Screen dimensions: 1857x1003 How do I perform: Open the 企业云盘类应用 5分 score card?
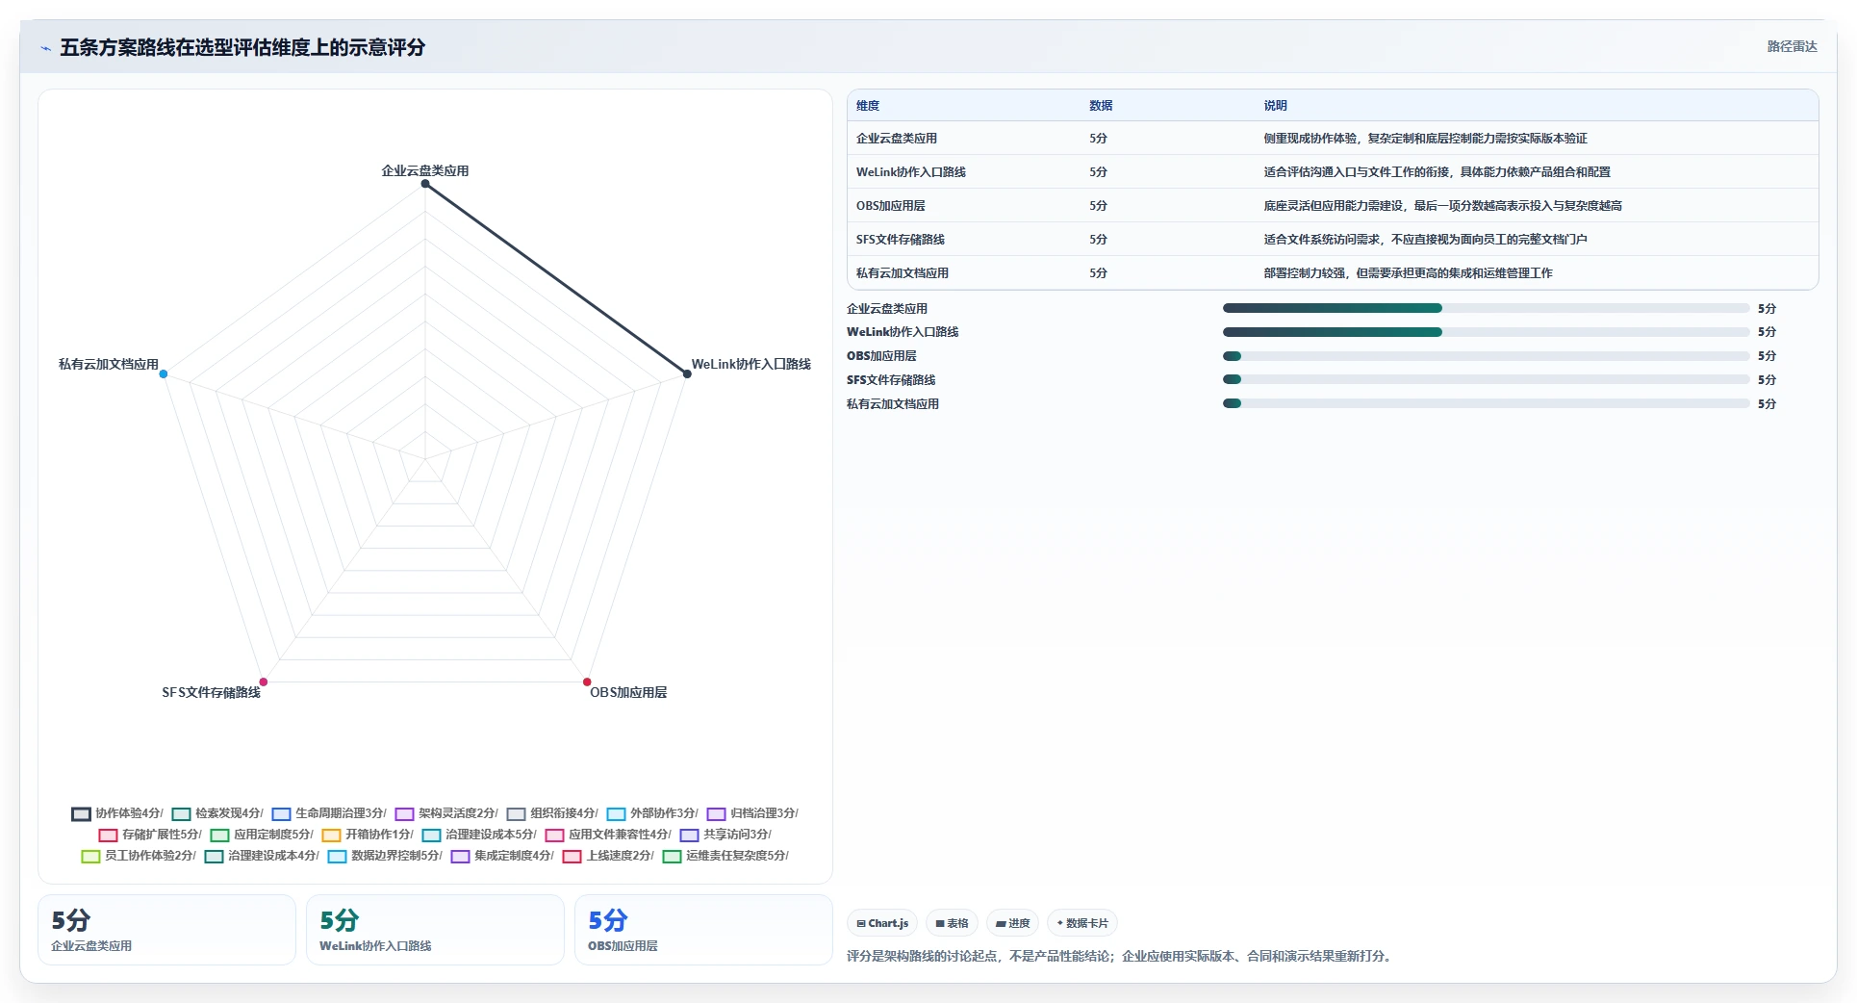pos(166,930)
